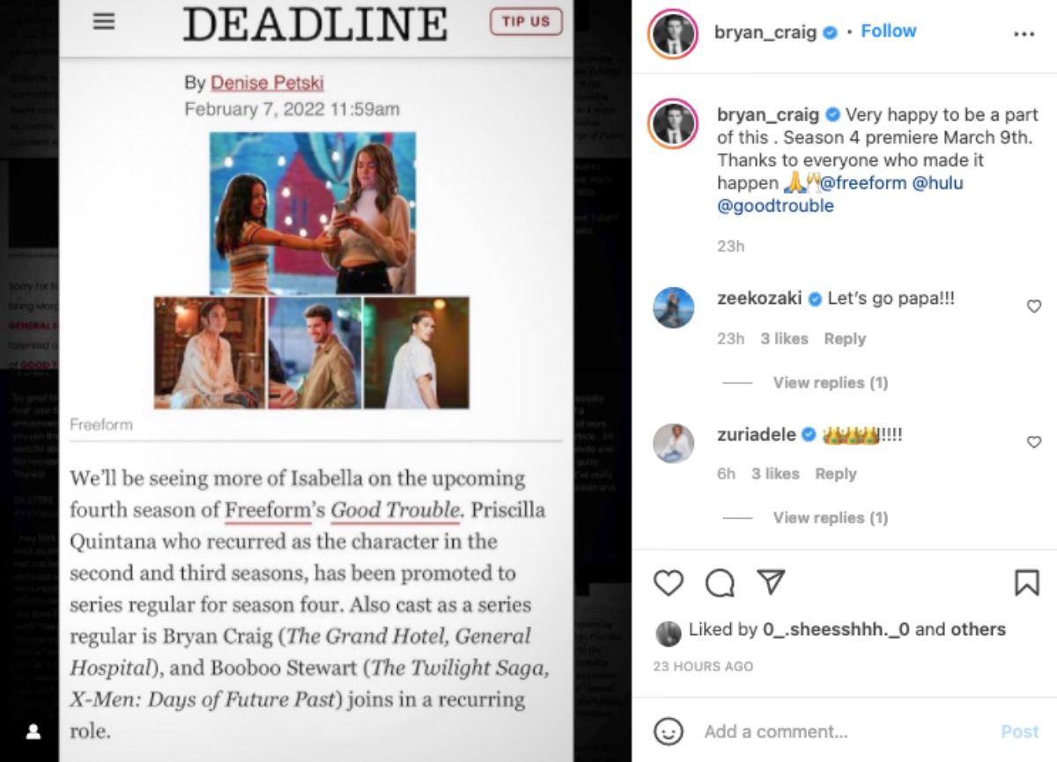
Task: Like the post with the heart icon
Action: click(669, 582)
